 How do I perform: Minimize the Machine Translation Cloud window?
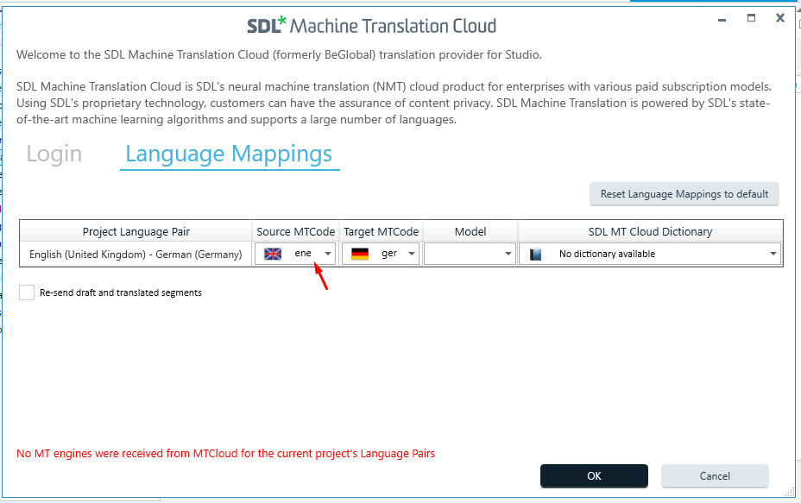click(x=722, y=19)
